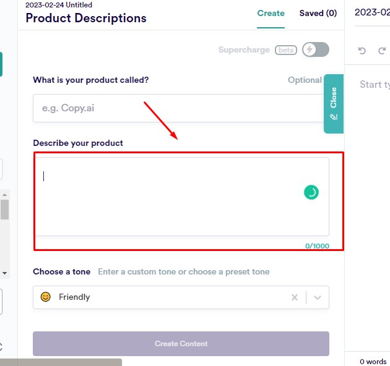Click the scrollbar up arrow
Image resolution: width=390 pixels, height=366 pixels.
[x=4, y=195]
